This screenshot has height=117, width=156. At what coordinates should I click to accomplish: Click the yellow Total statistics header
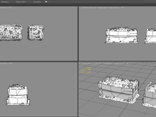tap(88, 68)
